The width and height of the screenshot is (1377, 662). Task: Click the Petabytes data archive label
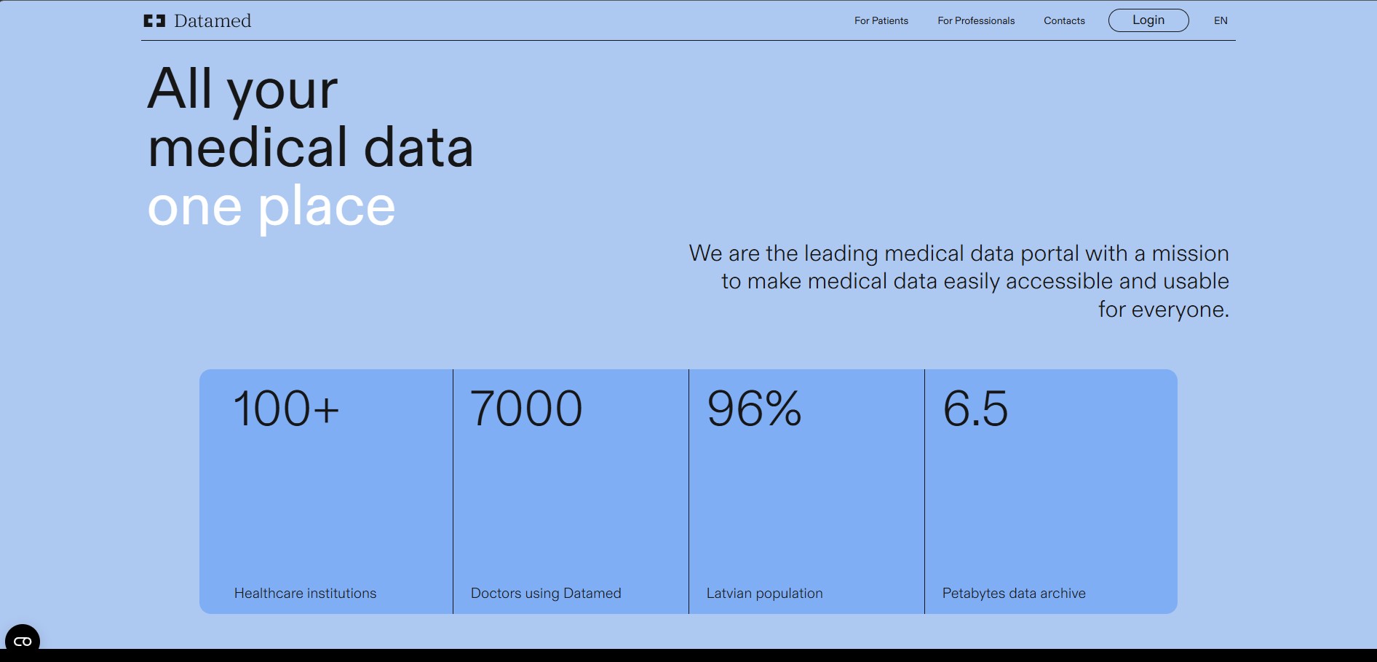point(1014,594)
